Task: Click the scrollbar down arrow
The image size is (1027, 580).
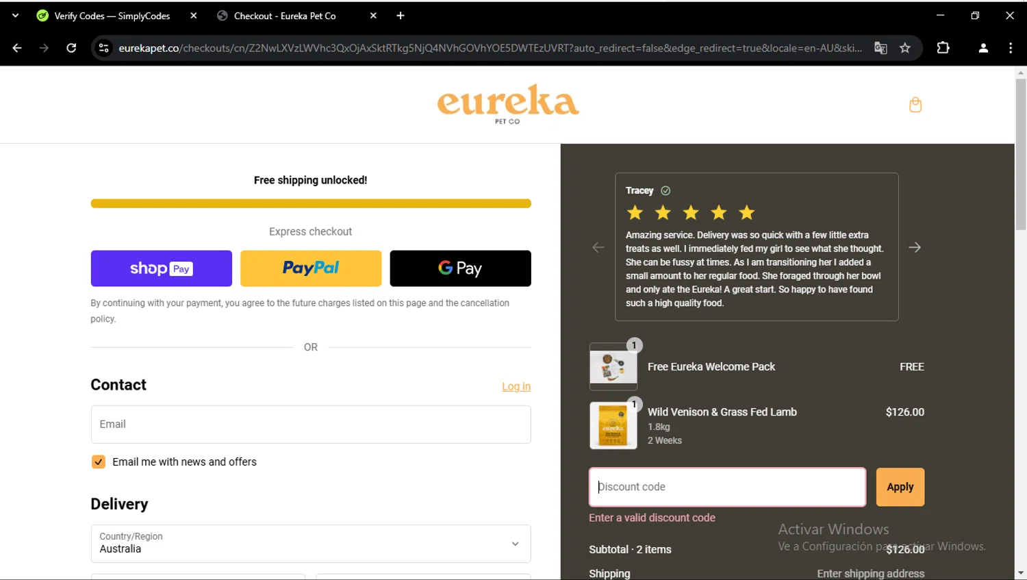Action: (1021, 573)
